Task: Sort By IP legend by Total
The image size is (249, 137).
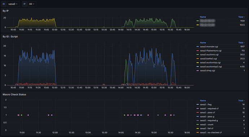Action: 241,17
